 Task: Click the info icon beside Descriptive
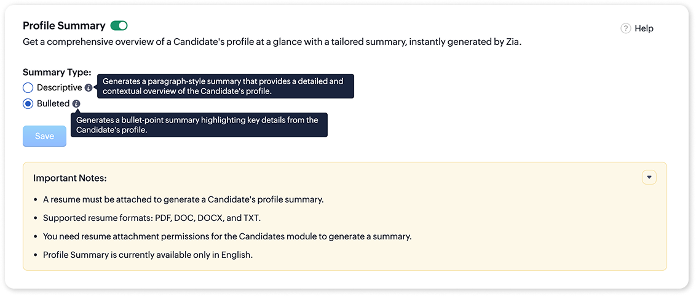click(x=89, y=88)
